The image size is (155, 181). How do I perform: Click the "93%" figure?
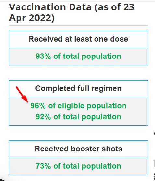43,56
